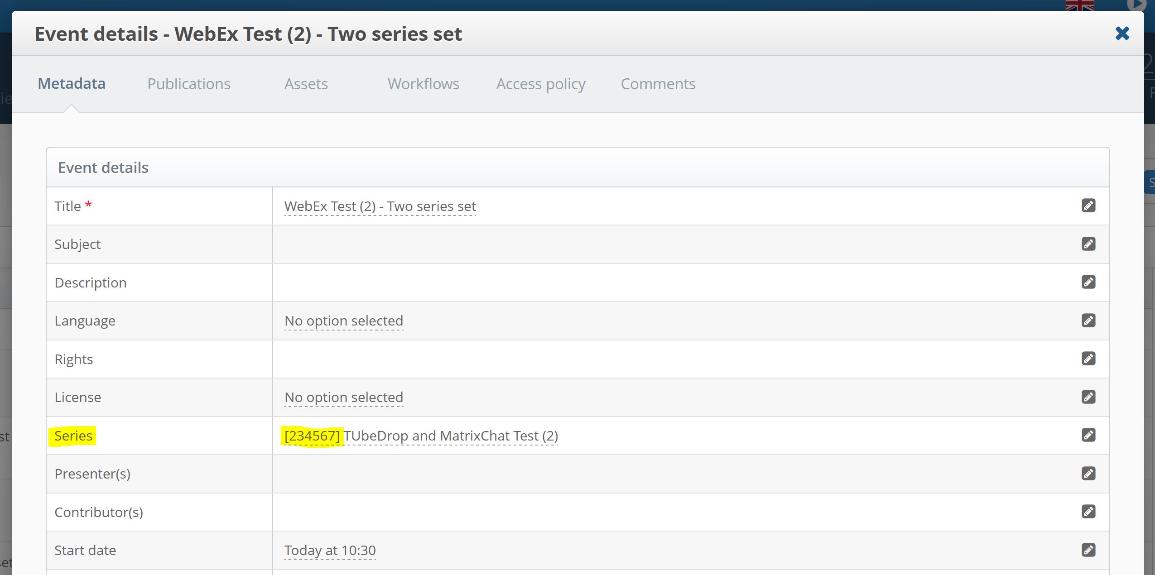Screen dimensions: 1155x575
Task: Open the Series selection field
Action: (420, 435)
